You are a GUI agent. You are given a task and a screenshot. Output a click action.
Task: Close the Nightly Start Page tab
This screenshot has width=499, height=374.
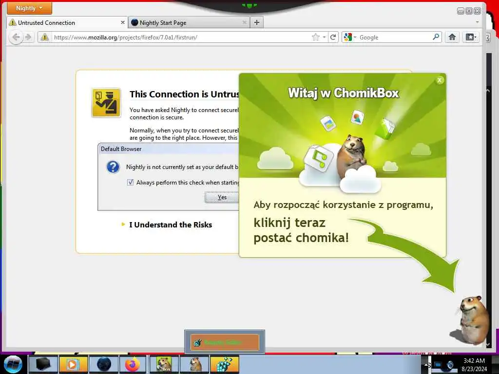(x=244, y=22)
